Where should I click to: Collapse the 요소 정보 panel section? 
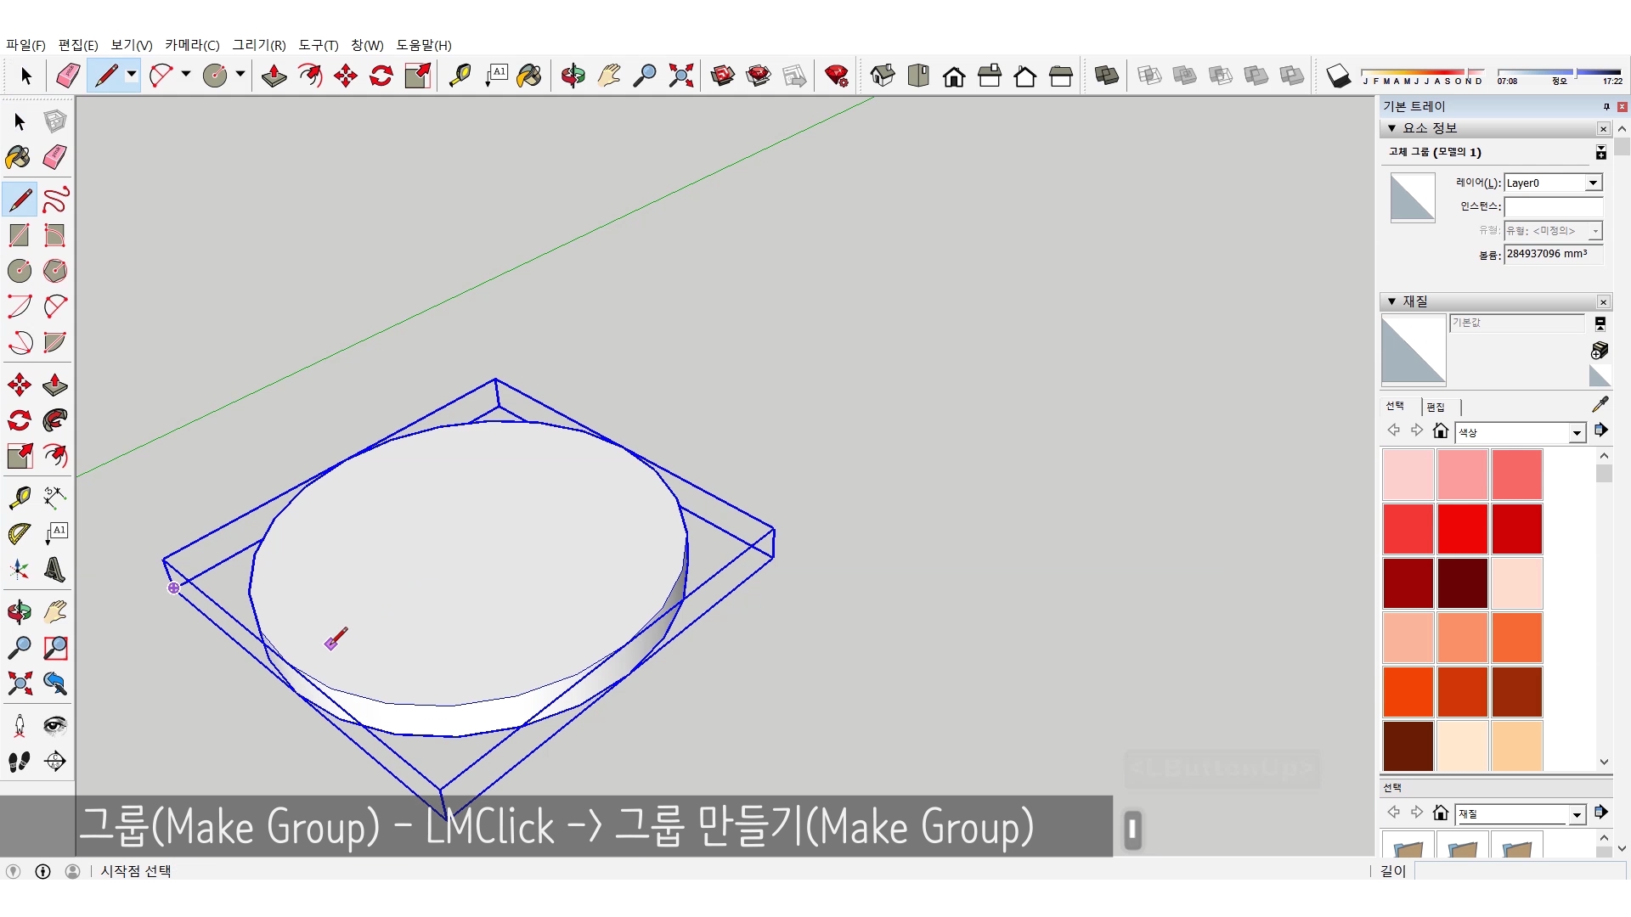click(1391, 128)
